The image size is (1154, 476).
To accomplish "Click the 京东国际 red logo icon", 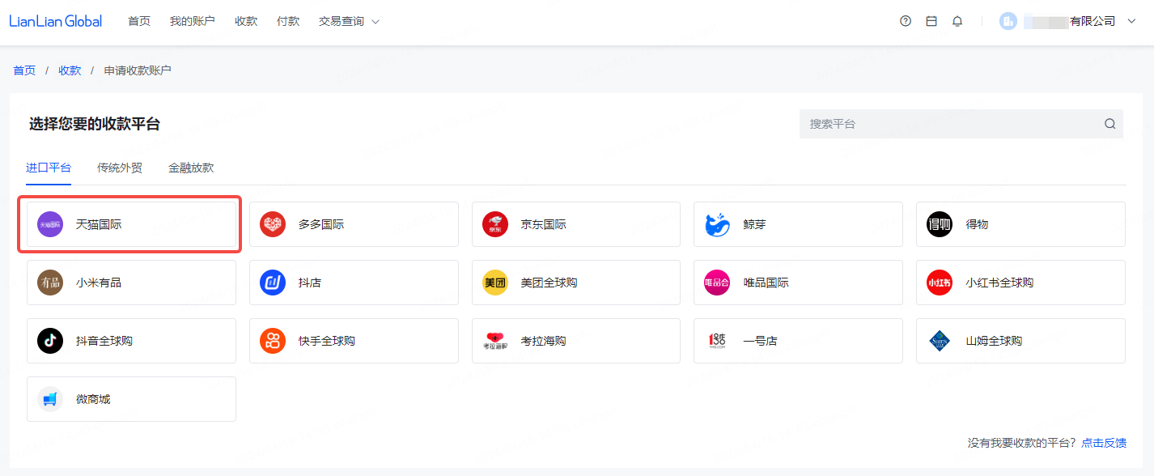I will click(x=495, y=224).
